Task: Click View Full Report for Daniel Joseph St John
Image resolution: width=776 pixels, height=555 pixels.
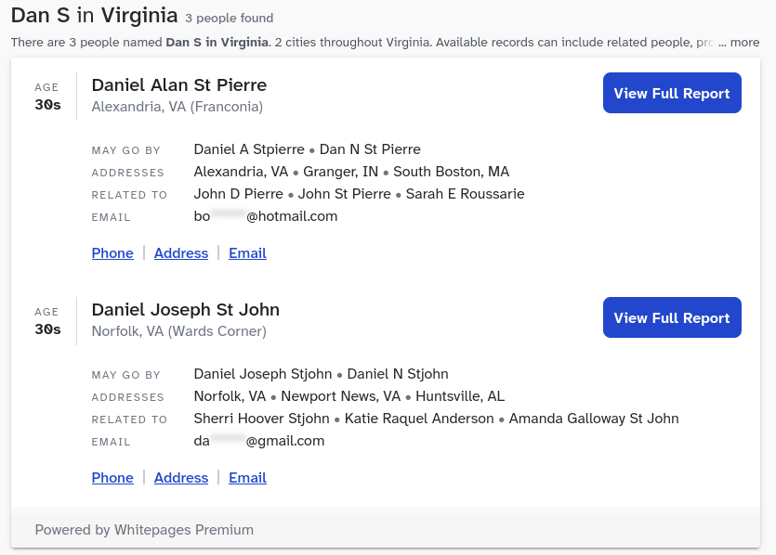Action: coord(672,317)
